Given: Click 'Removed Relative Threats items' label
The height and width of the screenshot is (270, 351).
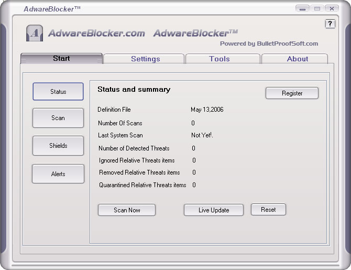Looking at the screenshot, I should pyautogui.click(x=139, y=172).
